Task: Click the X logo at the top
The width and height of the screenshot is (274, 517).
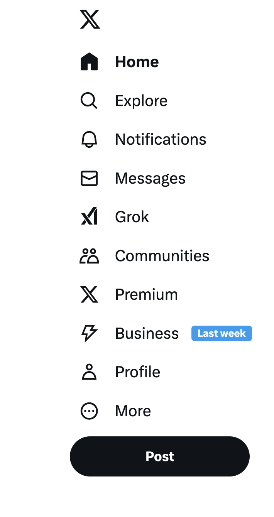Action: click(x=90, y=19)
